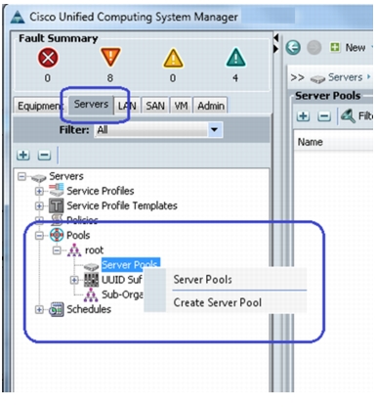Open the Admin tab
Viewport: 376px width, 407px height.
point(211,106)
